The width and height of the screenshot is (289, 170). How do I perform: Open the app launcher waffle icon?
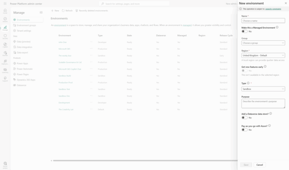[5, 3]
